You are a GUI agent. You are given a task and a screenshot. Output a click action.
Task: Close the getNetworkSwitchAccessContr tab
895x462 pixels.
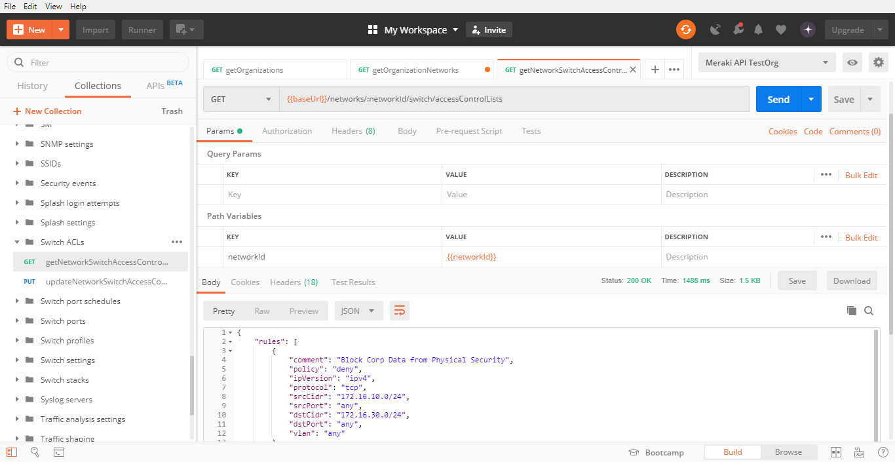coord(633,69)
